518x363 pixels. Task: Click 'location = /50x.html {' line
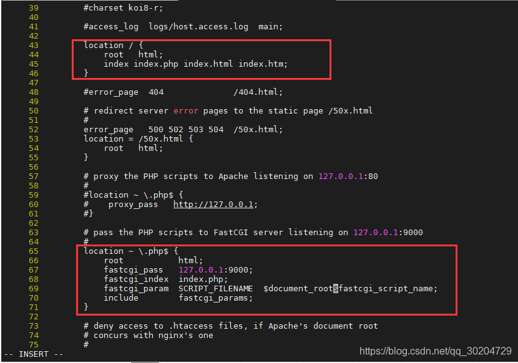[x=138, y=139]
